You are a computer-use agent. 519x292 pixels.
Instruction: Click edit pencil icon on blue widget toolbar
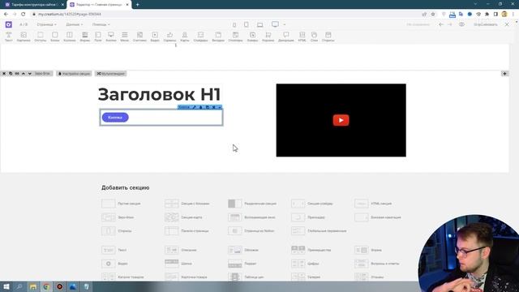(195, 107)
